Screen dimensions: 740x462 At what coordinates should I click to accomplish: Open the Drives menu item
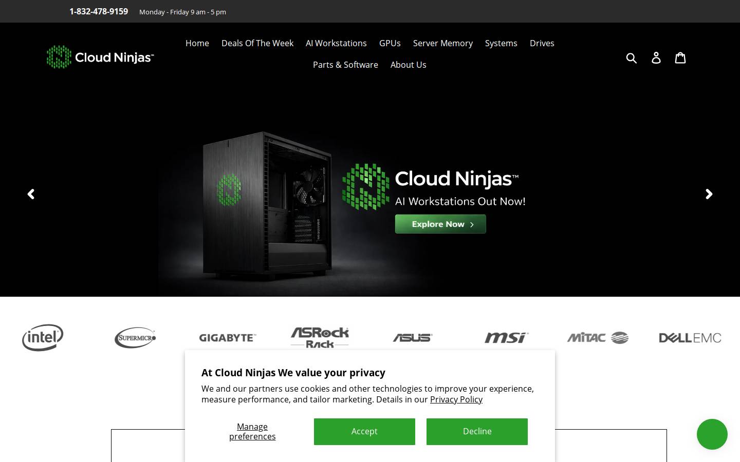[x=542, y=43]
